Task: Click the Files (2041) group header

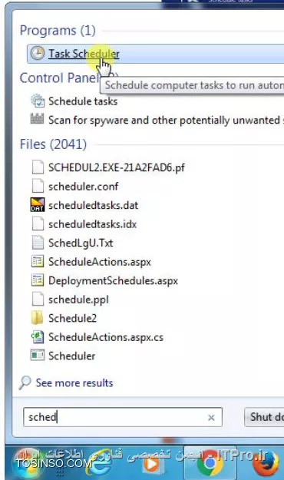Action: (x=53, y=144)
